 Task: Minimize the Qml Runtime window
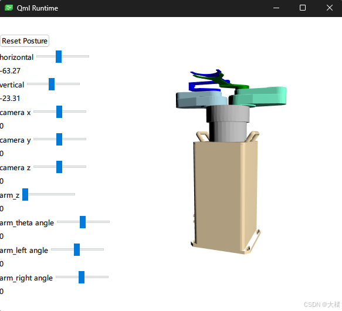[x=276, y=8]
